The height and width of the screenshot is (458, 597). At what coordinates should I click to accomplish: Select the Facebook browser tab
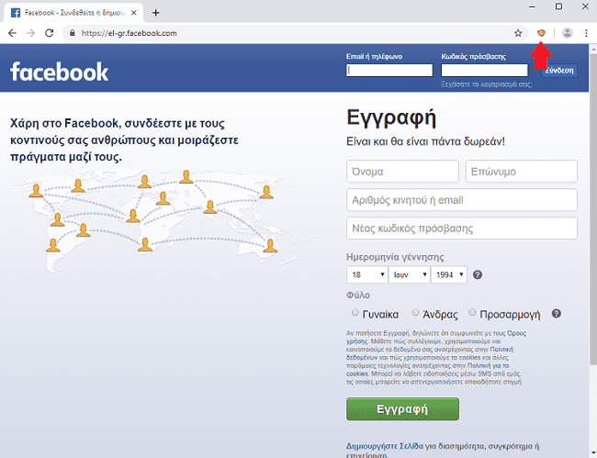point(73,13)
